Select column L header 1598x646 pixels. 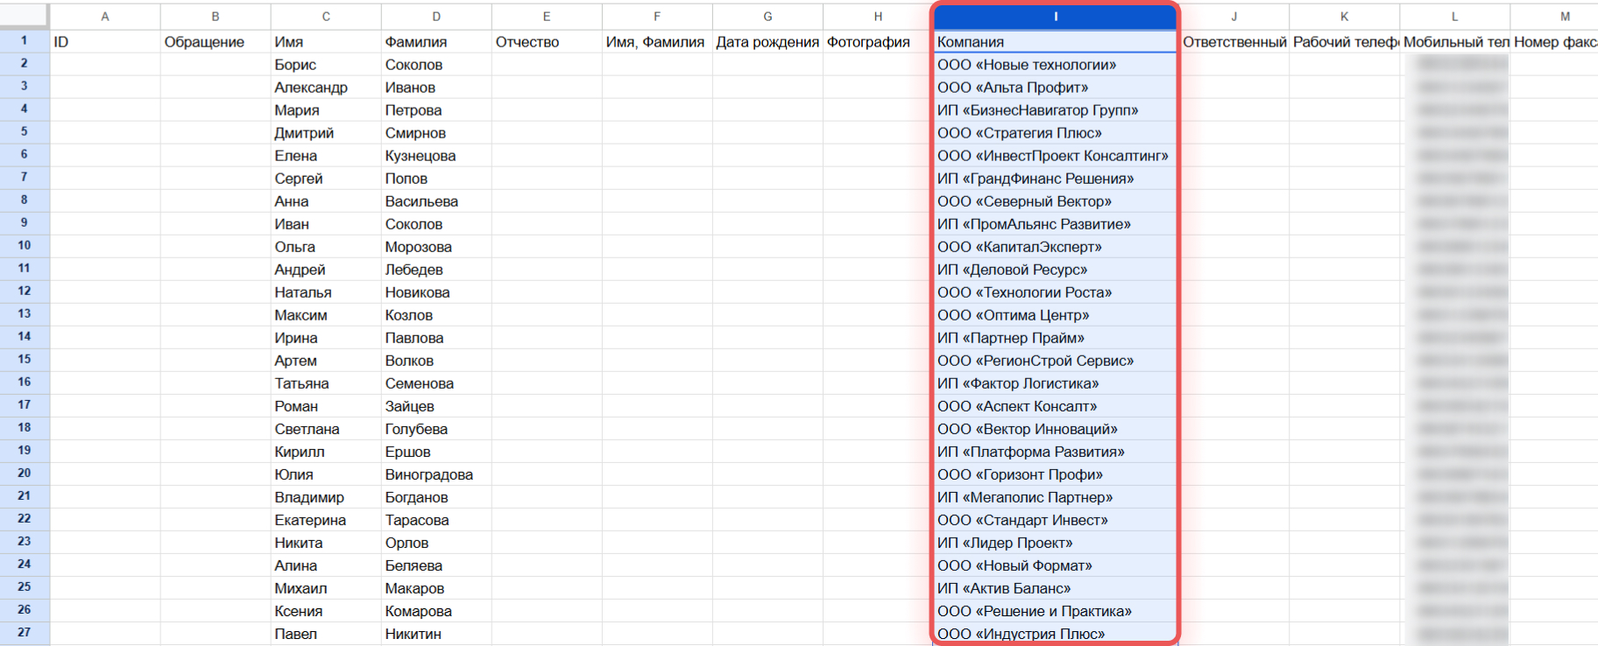tap(1454, 17)
